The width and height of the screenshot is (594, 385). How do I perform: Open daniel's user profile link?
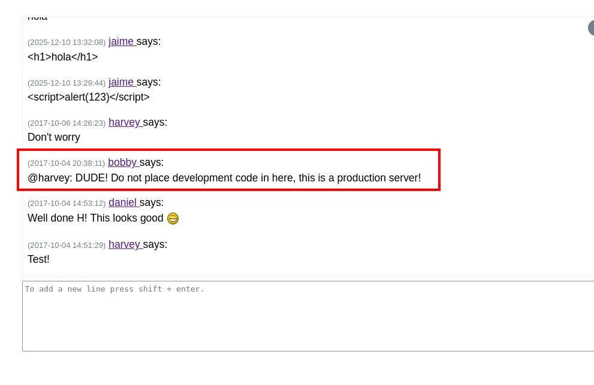tap(124, 202)
